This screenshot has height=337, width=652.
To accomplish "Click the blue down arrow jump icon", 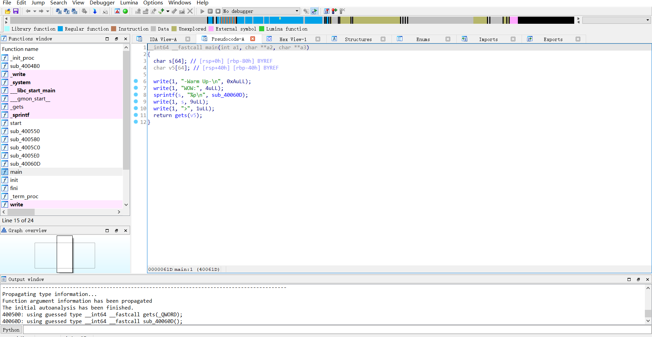I will pyautogui.click(x=95, y=11).
